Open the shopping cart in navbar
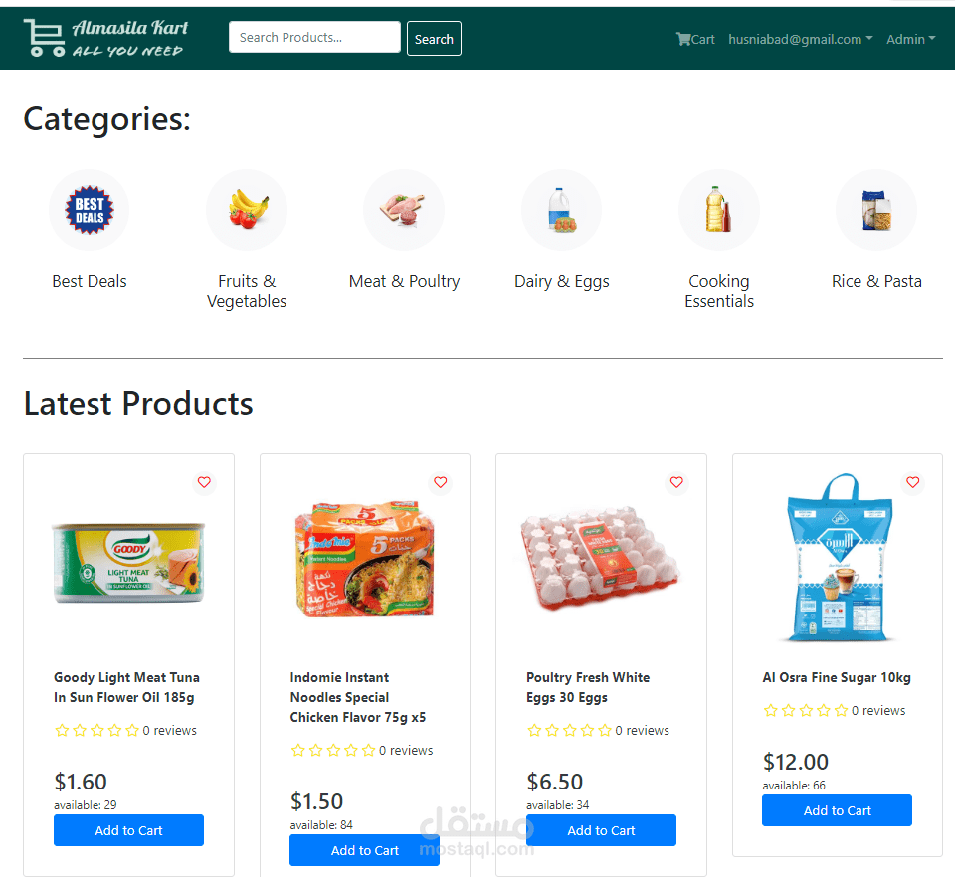The image size is (955, 877). (x=695, y=39)
